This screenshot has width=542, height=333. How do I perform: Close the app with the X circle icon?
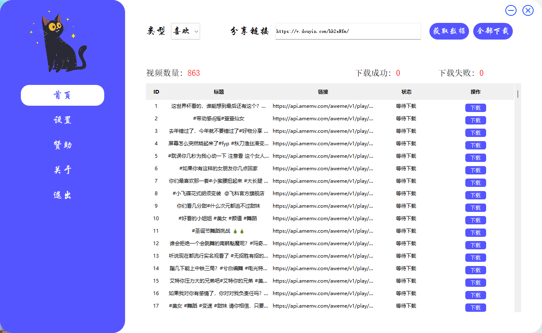click(528, 10)
